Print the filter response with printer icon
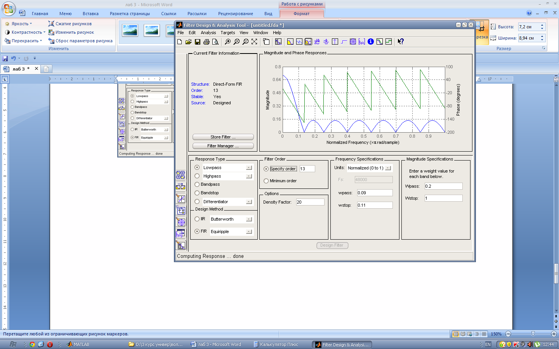559x349 pixels. (207, 41)
